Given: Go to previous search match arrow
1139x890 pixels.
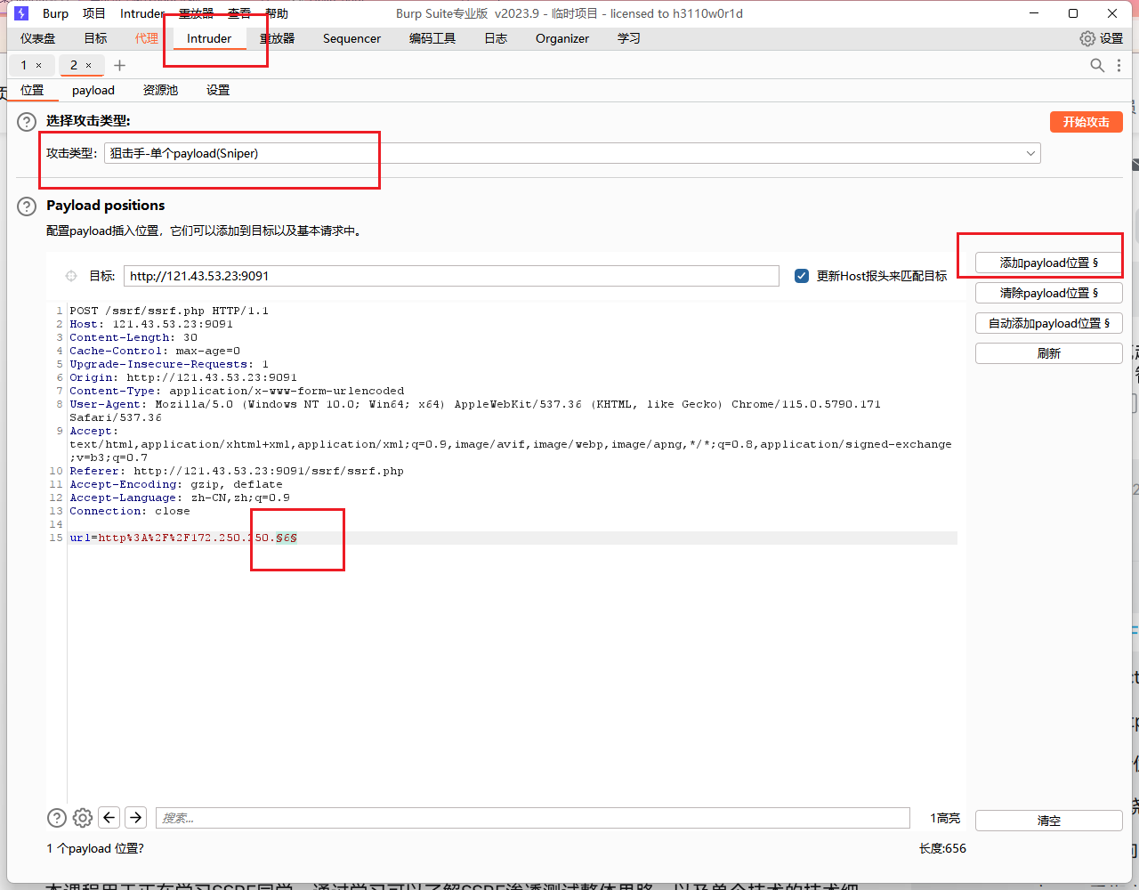Looking at the screenshot, I should click(109, 818).
